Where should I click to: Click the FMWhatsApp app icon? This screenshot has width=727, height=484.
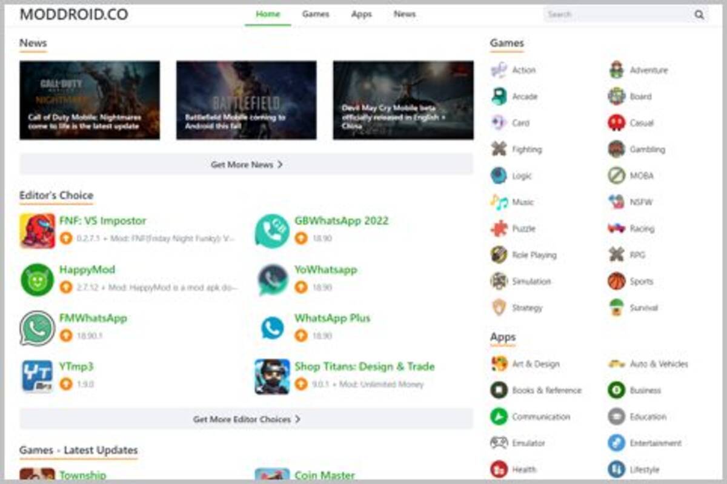point(37,328)
